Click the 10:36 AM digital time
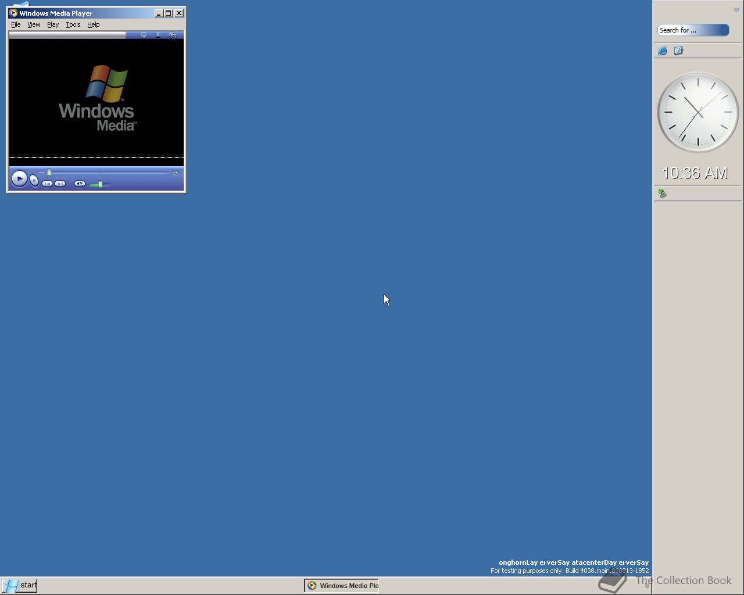 click(695, 173)
